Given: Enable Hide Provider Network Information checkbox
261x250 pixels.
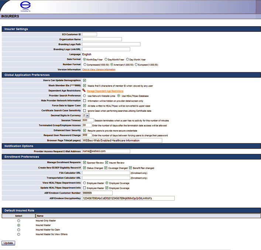Looking at the screenshot, I should coord(85,100).
